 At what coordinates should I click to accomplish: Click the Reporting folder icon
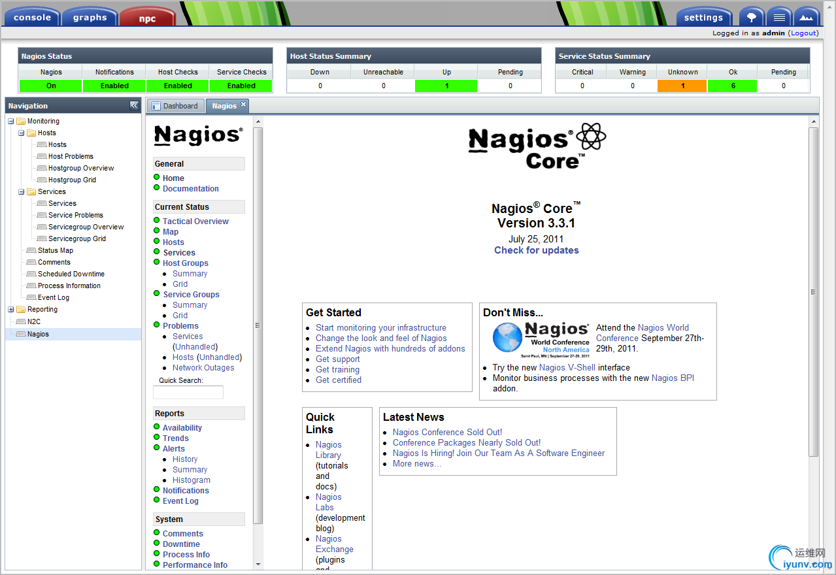(x=21, y=309)
